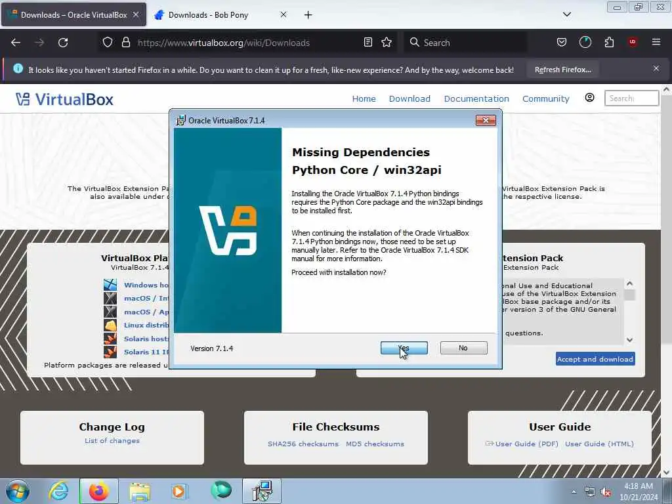Open Windows Explorer folder from taskbar
The height and width of the screenshot is (504, 672).
140,491
